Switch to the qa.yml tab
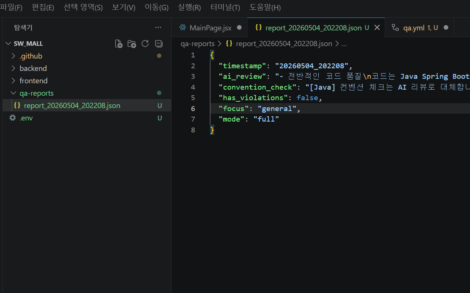Viewport: 470px width, 293px height. pyautogui.click(x=420, y=27)
